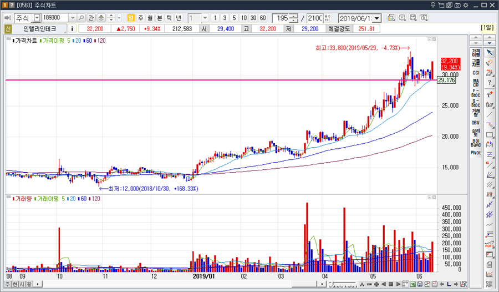
Task: Select monthly (월) period toggle
Action: (x=150, y=18)
